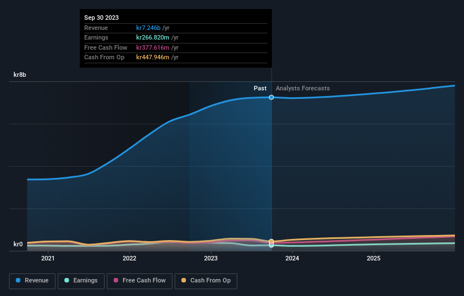Click the kr8b y-axis label
Image resolution: width=464 pixels, height=296 pixels.
point(20,75)
